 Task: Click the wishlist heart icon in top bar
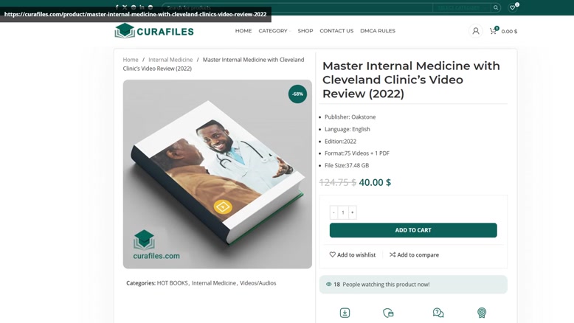click(513, 7)
